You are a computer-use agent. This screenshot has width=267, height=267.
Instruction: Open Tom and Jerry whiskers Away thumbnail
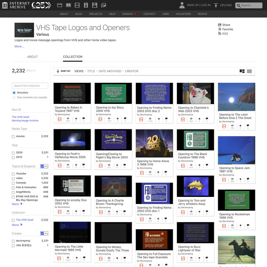click(x=195, y=186)
